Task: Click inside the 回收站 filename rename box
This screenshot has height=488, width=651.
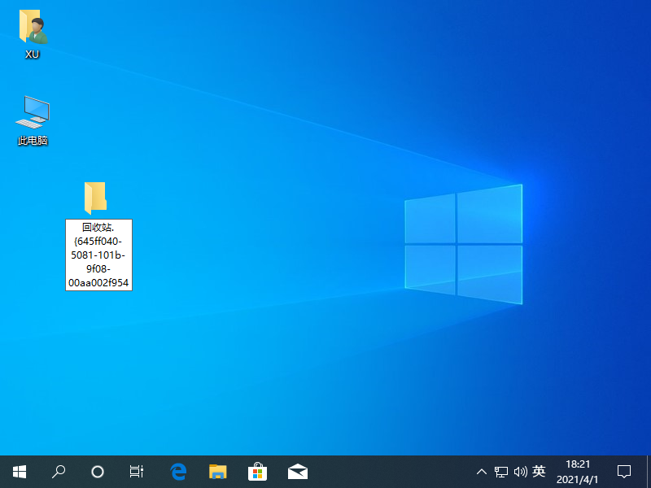Action: coord(98,255)
